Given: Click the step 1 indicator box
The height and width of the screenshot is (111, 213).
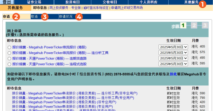Looking at the screenshot, I should [183, 25].
